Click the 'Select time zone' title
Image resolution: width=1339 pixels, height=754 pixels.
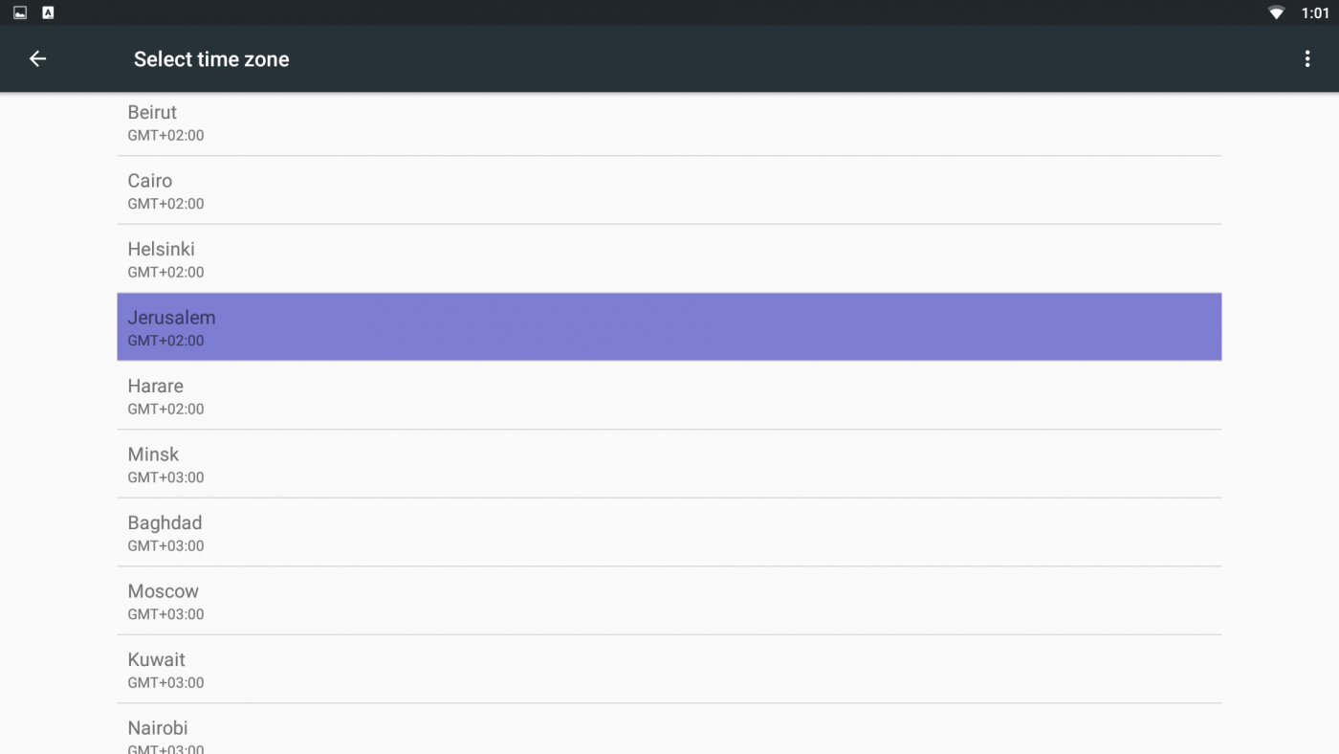coord(211,59)
